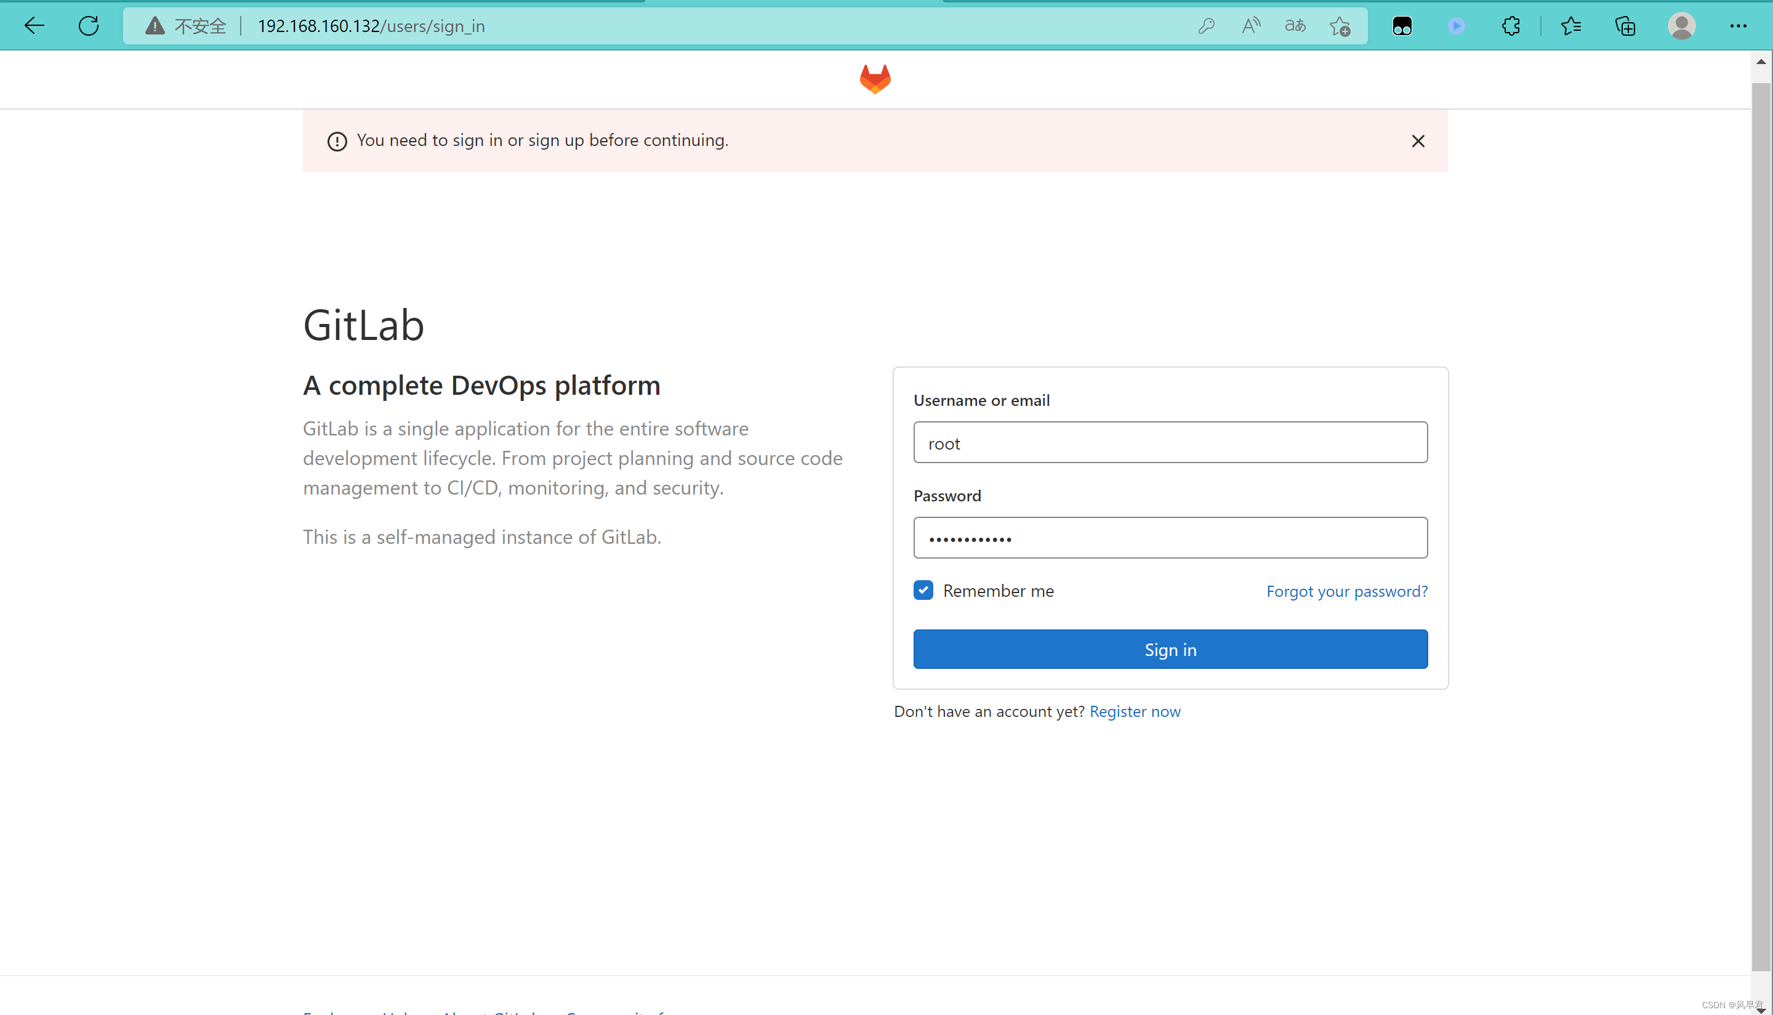The width and height of the screenshot is (1773, 1015).
Task: Click the Password input field
Action: click(1170, 538)
